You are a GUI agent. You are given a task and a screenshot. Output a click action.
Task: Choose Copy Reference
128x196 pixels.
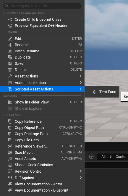[x=42, y=122]
